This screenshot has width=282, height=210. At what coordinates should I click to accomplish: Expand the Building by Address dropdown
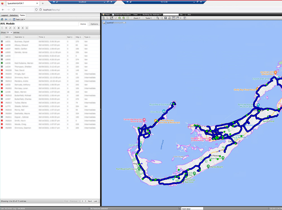tap(152, 15)
